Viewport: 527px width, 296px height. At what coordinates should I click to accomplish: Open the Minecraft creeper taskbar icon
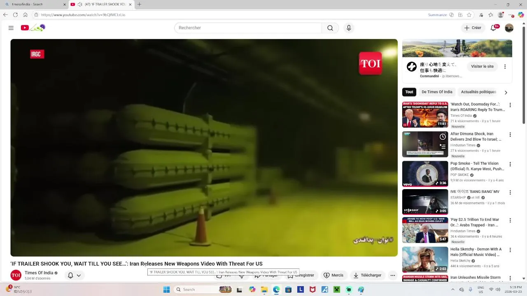tap(337, 289)
